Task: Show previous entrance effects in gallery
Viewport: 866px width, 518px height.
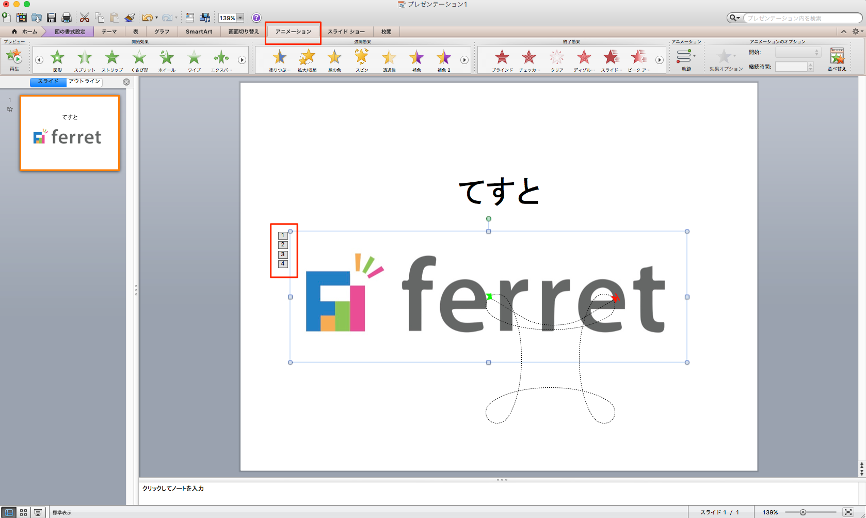Action: (x=39, y=60)
